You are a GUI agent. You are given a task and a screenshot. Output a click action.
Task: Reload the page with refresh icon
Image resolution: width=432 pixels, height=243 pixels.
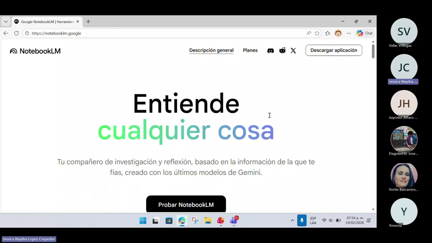coord(16,33)
